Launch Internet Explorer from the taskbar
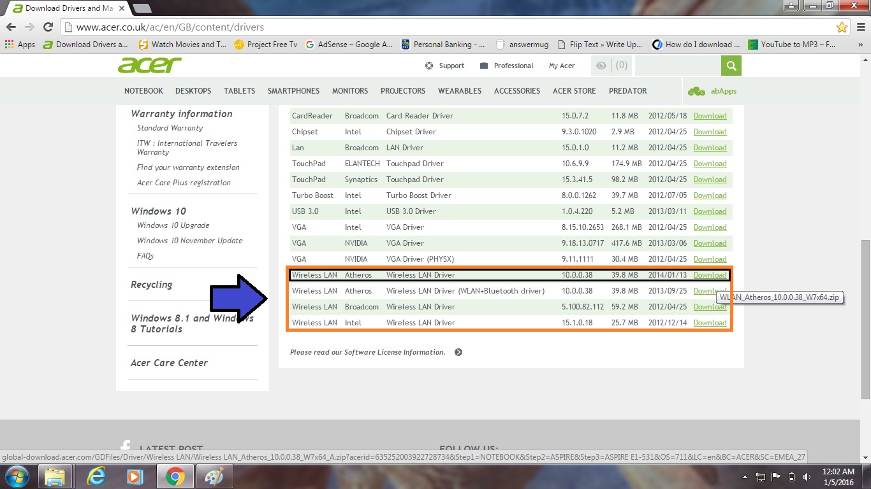 pos(96,476)
